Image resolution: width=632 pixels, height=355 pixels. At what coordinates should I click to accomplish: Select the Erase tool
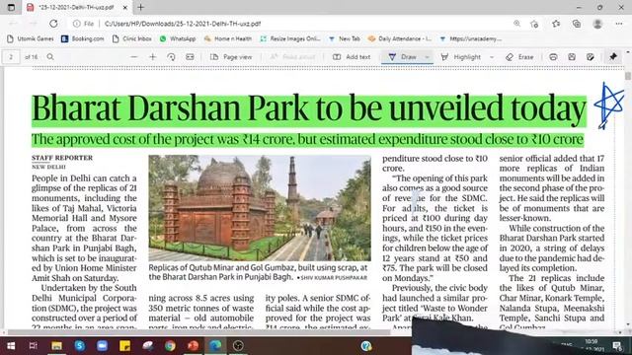(519, 57)
